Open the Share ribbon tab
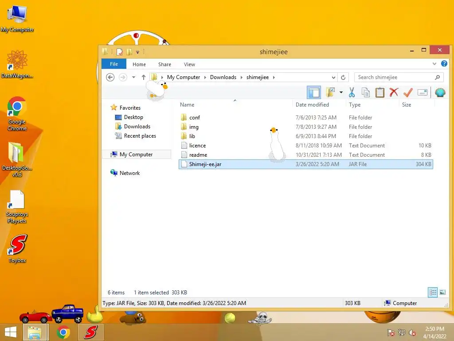 (x=164, y=64)
